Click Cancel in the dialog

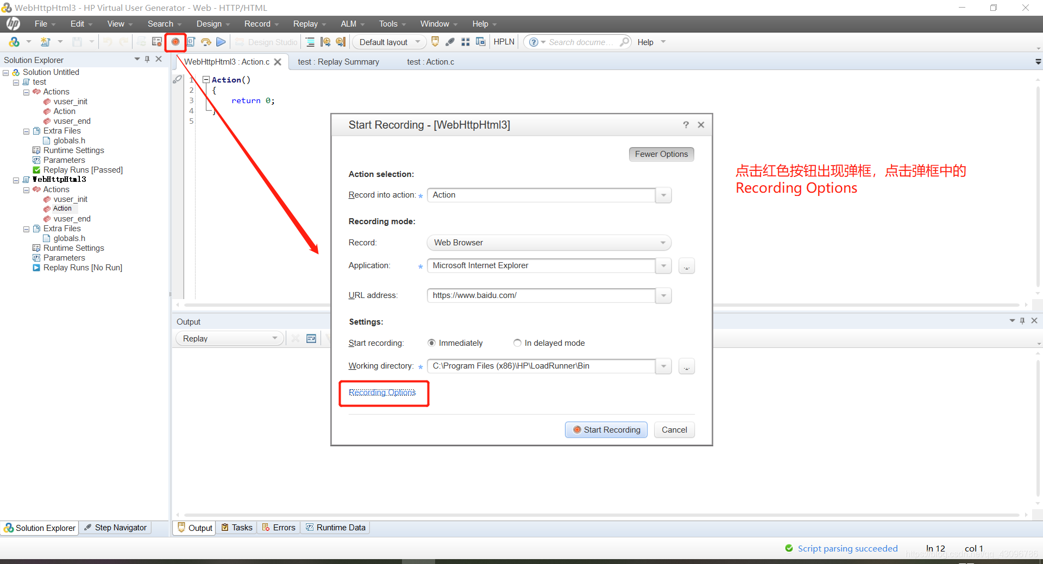pos(674,430)
